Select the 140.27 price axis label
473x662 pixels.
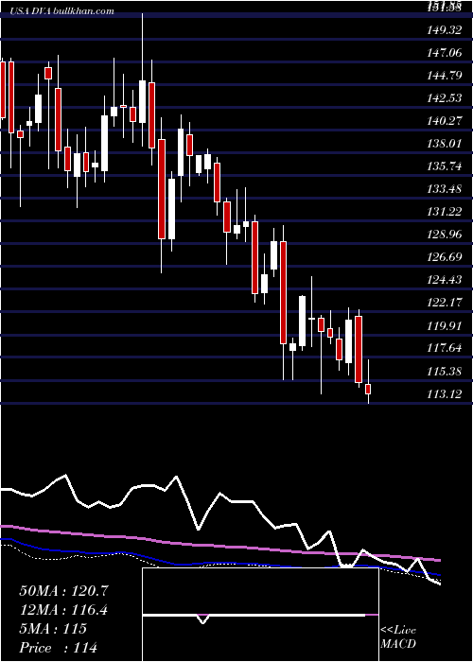click(x=445, y=121)
